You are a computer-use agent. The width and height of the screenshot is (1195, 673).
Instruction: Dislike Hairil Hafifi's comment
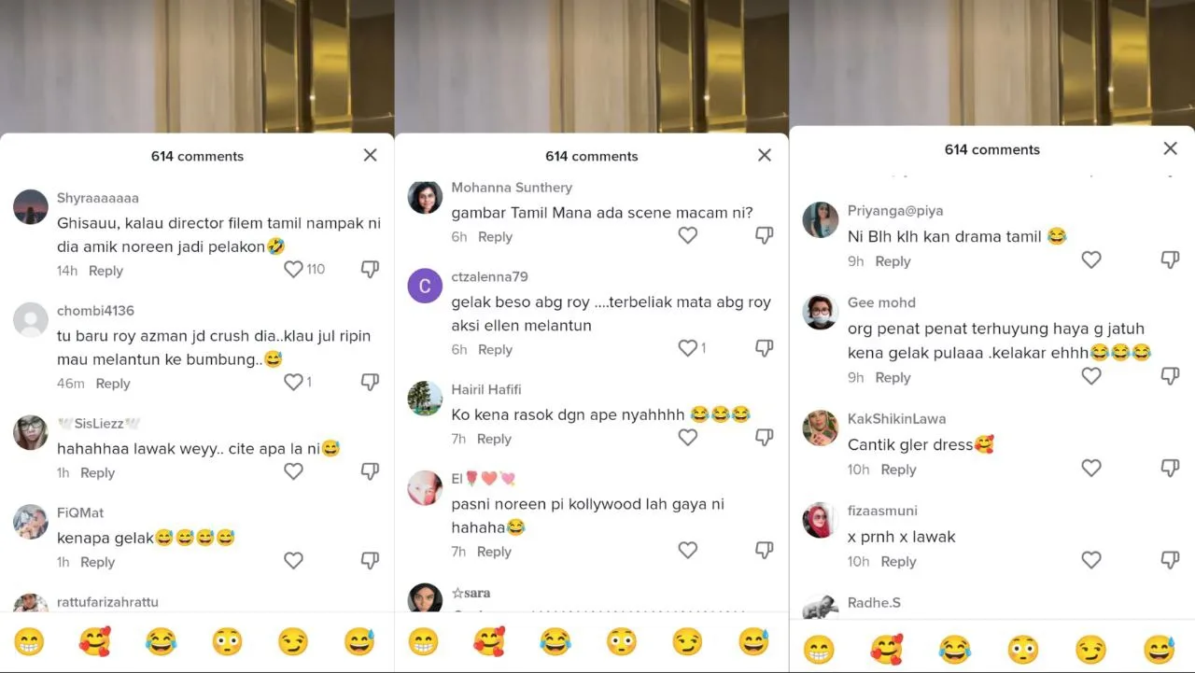764,437
